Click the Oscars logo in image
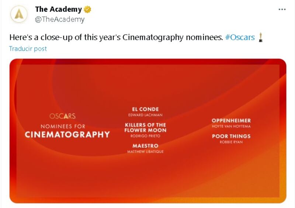This screenshot has height=208, width=295. click(x=63, y=116)
